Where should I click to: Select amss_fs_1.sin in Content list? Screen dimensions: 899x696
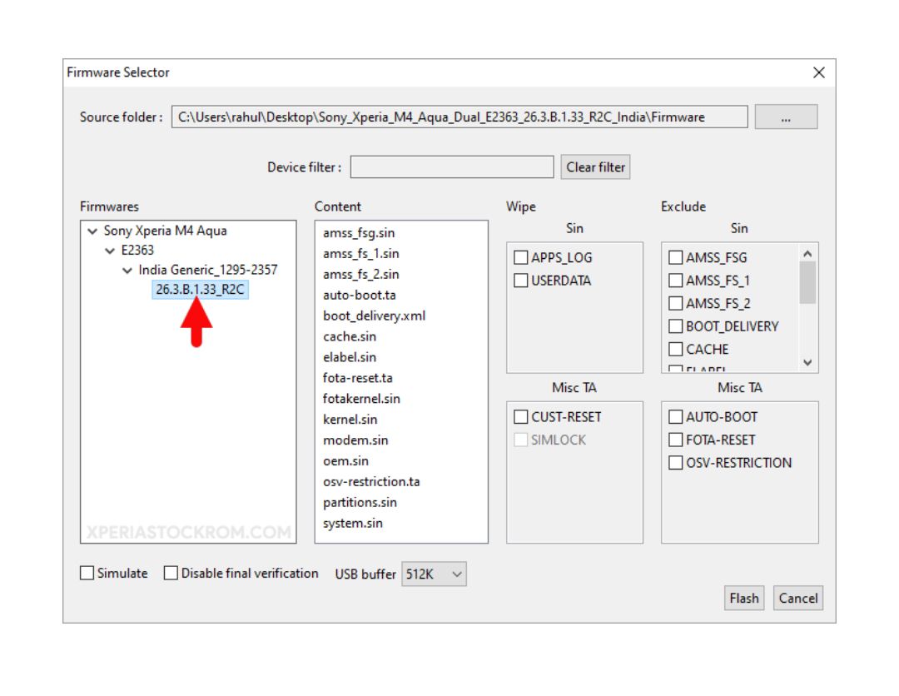point(361,253)
